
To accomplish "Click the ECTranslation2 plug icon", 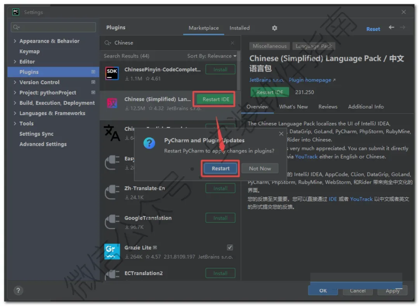I will click(112, 275).
